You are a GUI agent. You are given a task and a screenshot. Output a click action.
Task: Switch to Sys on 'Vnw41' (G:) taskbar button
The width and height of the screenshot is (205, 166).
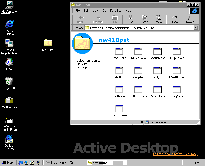pos(66,163)
